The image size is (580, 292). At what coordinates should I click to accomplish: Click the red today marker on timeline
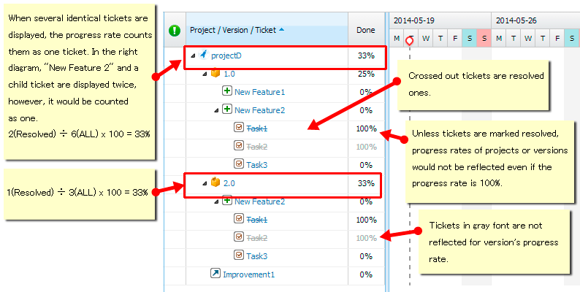410,40
